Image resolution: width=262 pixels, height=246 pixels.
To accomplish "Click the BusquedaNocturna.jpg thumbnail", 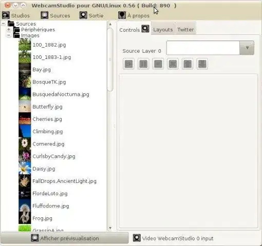I will 25,94.
